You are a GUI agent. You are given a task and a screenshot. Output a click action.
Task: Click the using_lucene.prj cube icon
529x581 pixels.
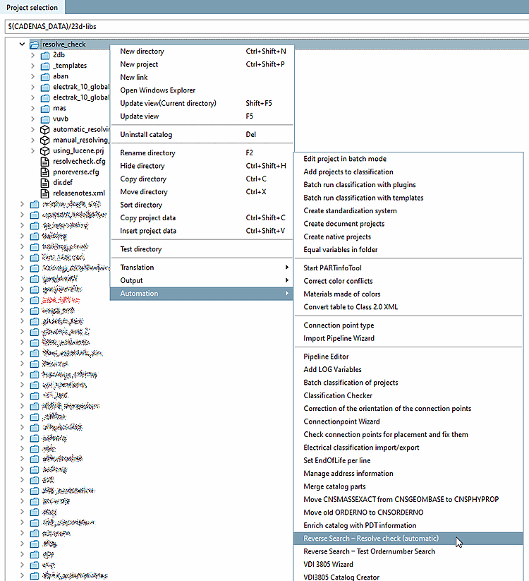click(x=45, y=151)
